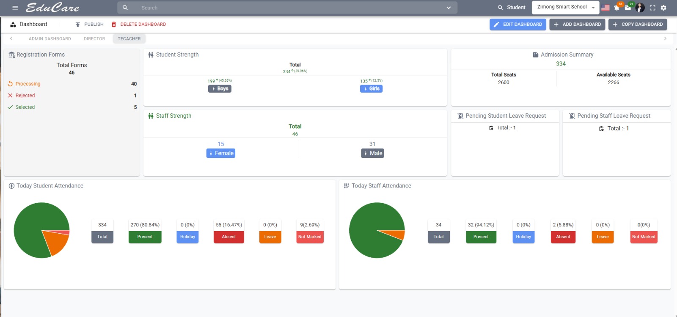Click Selected status row
This screenshot has width=677, height=317.
coord(72,107)
